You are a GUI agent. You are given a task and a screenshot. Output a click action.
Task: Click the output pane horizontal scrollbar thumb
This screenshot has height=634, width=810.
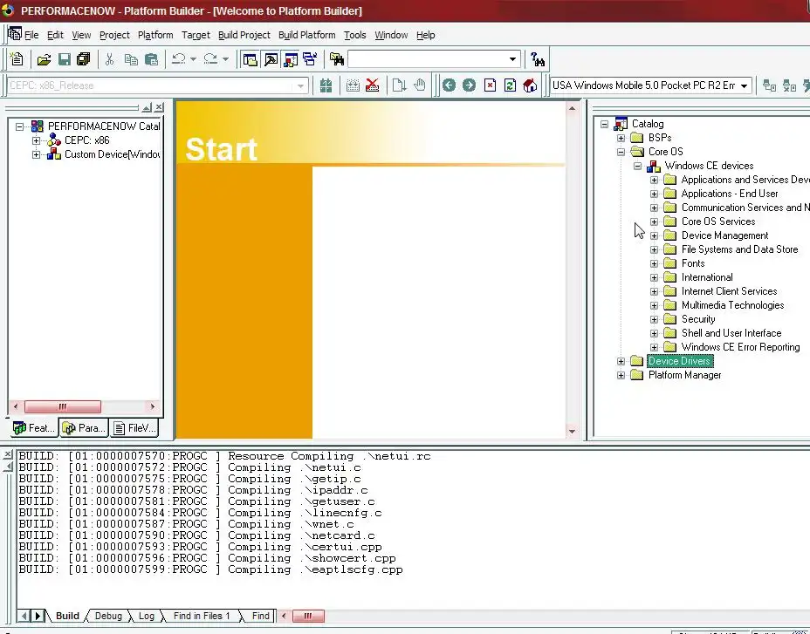[x=308, y=616]
